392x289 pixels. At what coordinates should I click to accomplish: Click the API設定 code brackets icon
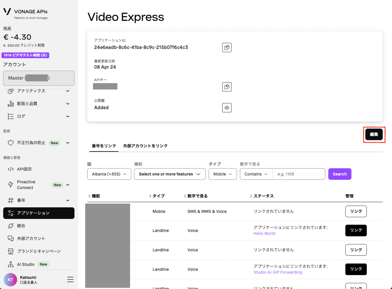(11, 169)
